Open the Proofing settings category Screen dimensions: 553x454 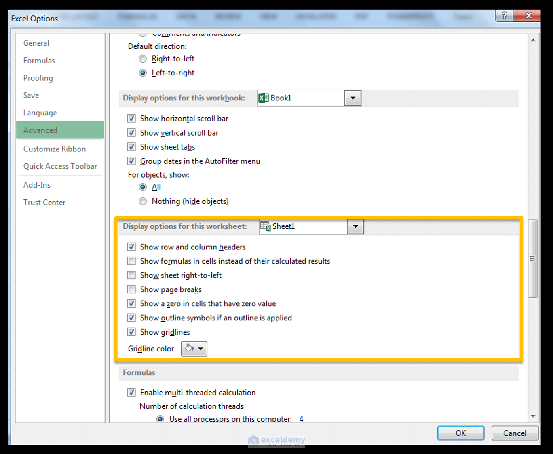point(60,78)
